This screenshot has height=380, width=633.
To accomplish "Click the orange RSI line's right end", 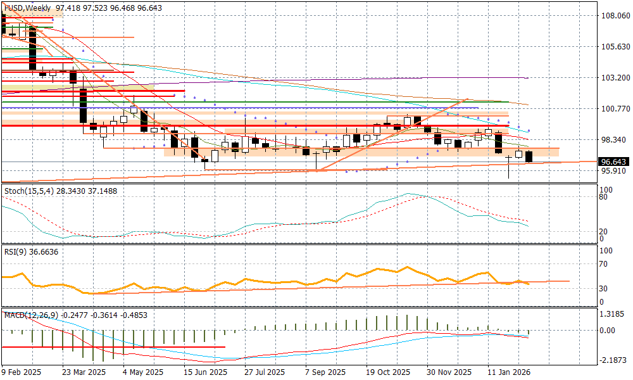I will point(528,284).
